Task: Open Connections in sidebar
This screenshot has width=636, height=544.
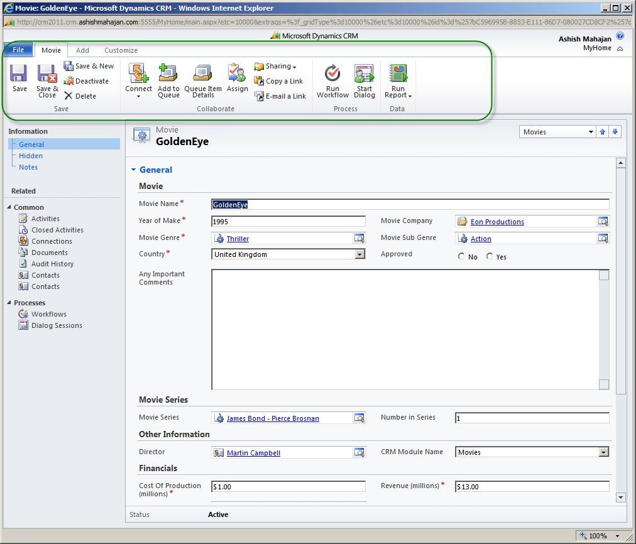Action: pyautogui.click(x=45, y=241)
